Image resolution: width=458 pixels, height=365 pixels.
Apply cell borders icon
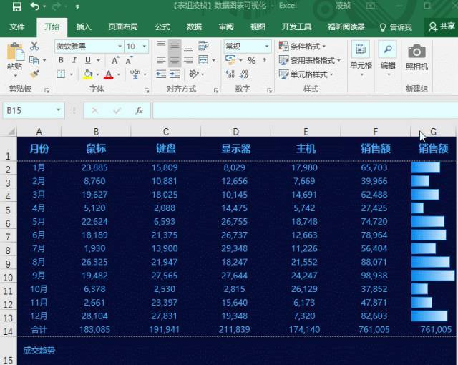coord(61,74)
